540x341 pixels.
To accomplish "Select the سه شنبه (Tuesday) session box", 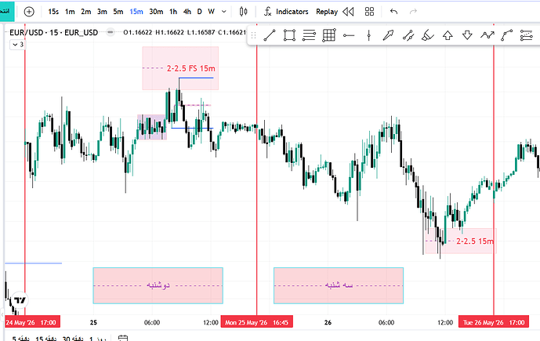I will click(339, 285).
